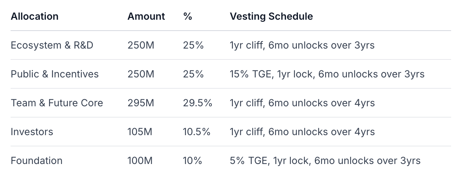Click the Allocation column header
The image size is (461, 183).
[x=35, y=17]
